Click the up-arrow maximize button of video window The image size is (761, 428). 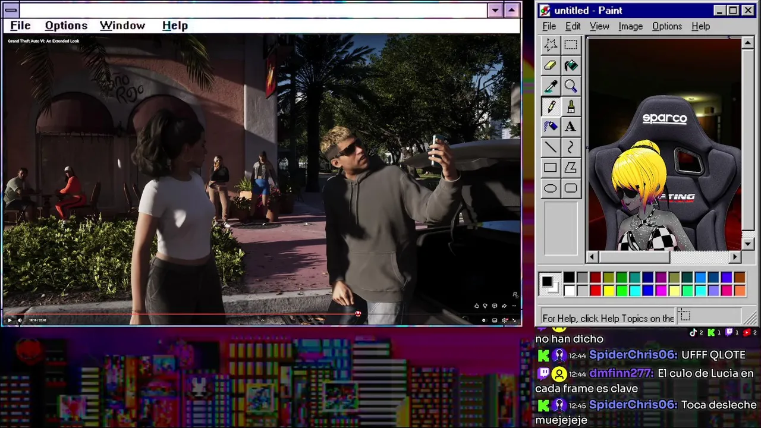click(x=512, y=10)
